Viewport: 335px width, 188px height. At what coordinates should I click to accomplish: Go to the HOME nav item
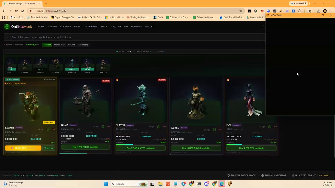coord(41,27)
